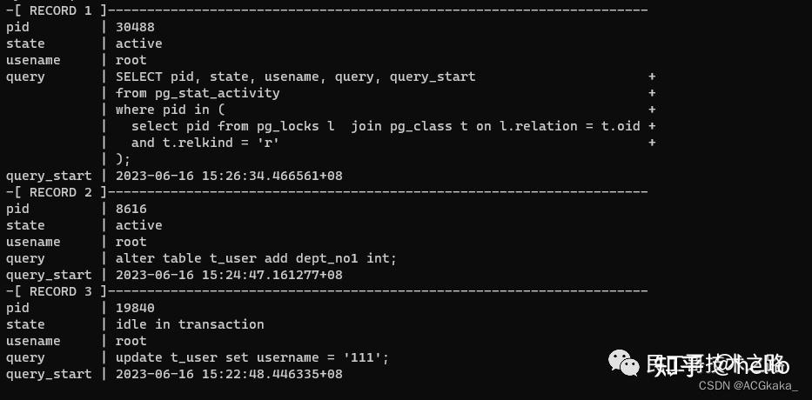Select pid value 19840
Viewport: 812px width, 400px height.
135,308
